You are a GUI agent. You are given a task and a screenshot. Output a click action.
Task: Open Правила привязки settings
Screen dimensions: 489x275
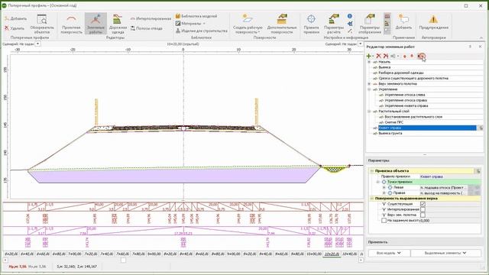311,24
